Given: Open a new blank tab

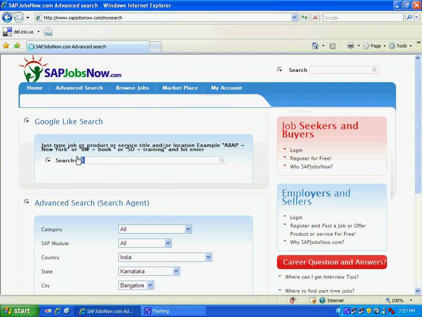Looking at the screenshot, I should click(155, 47).
